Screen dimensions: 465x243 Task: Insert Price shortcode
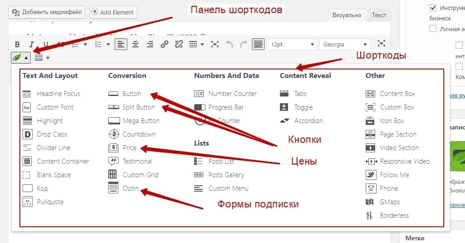click(x=122, y=148)
